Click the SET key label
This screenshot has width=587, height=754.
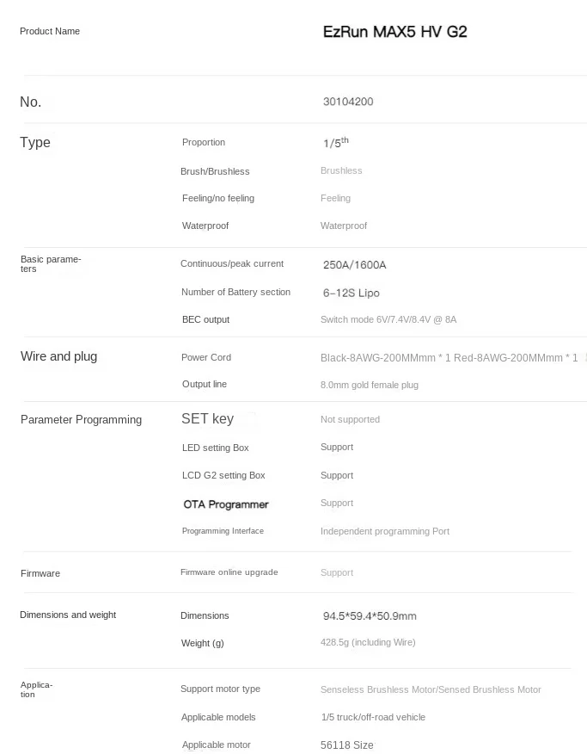click(207, 418)
